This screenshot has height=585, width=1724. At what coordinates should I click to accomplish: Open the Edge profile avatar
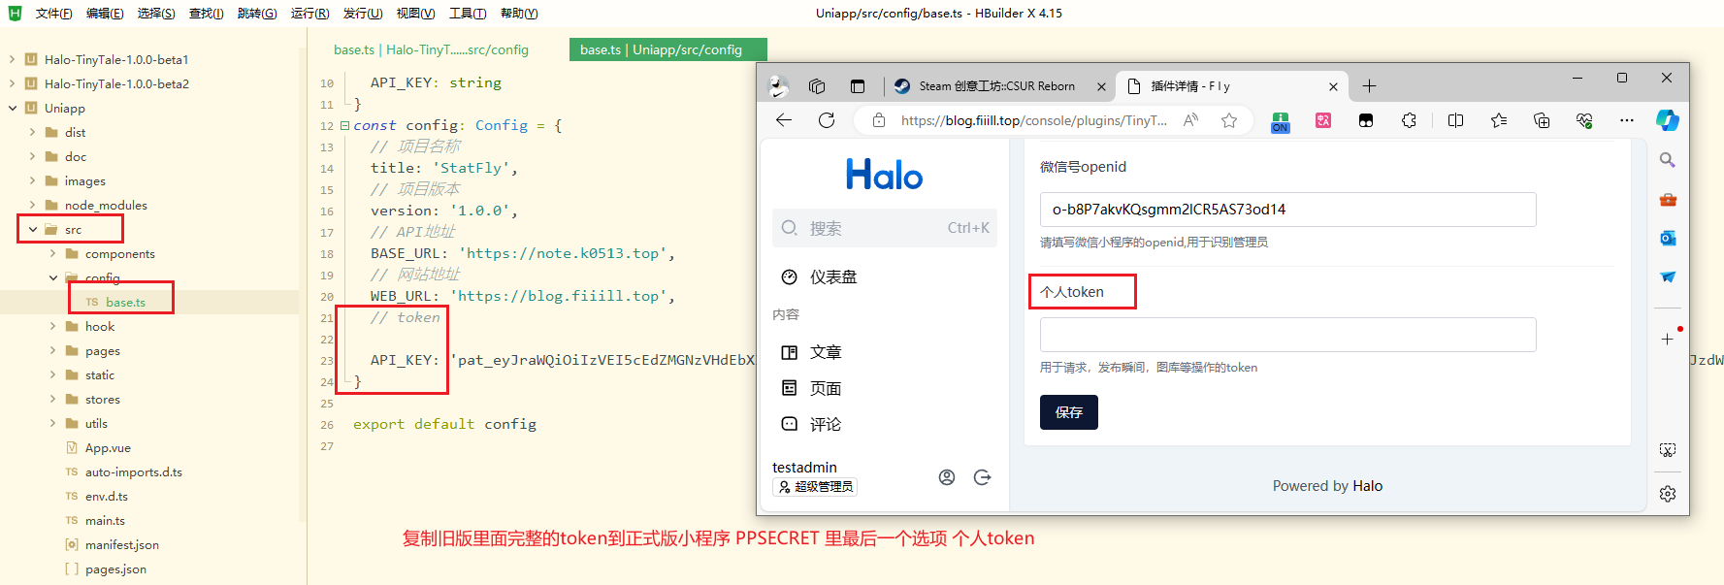[778, 86]
